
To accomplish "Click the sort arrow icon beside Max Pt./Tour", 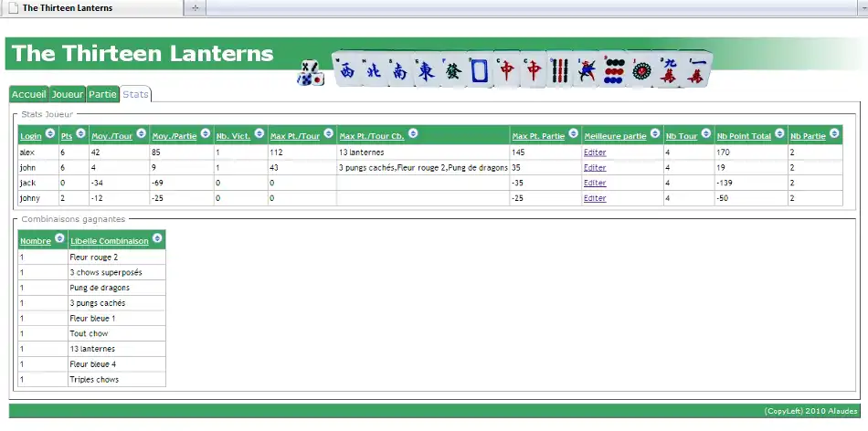I will (x=328, y=133).
